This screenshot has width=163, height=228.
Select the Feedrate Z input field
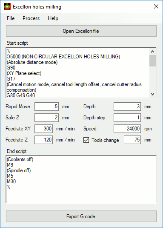tap(43, 140)
